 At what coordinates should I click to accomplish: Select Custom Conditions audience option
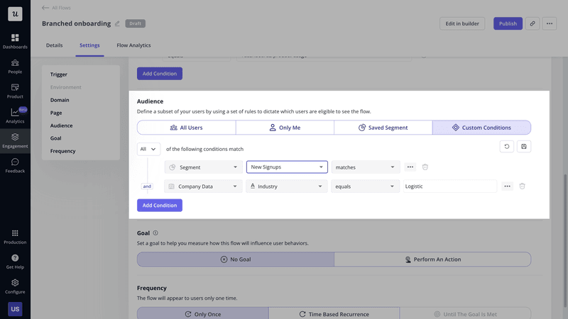coord(482,128)
